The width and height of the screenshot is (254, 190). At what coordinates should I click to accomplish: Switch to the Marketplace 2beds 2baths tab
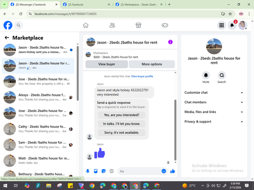[139, 5]
